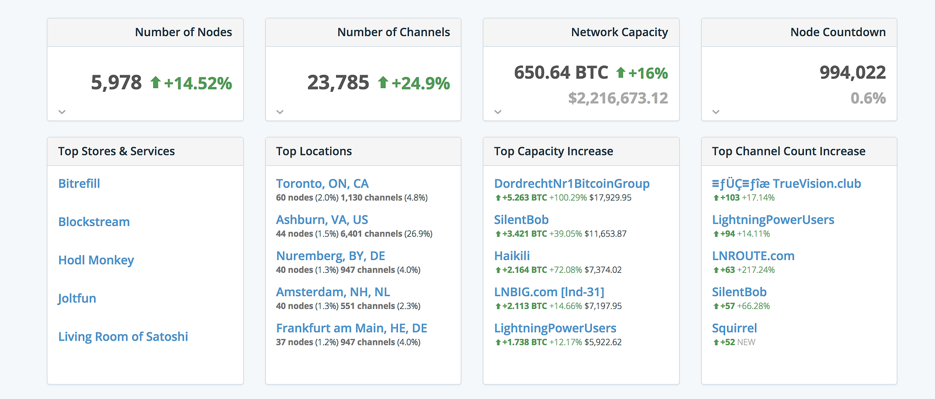Viewport: 935px width, 399px height.
Task: Expand the Network Capacity card chevron
Action: (498, 112)
